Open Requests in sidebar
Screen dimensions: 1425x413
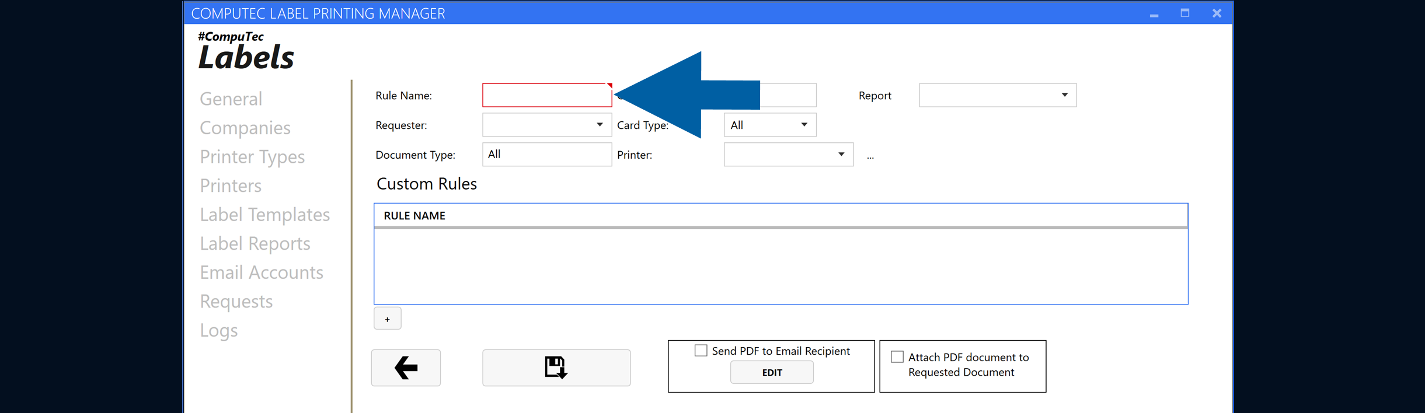click(236, 301)
